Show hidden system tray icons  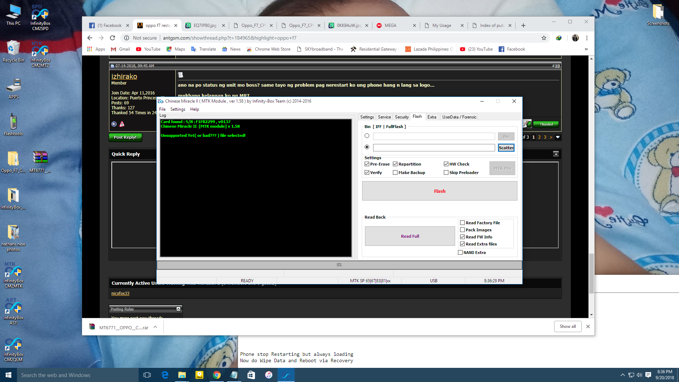622,375
